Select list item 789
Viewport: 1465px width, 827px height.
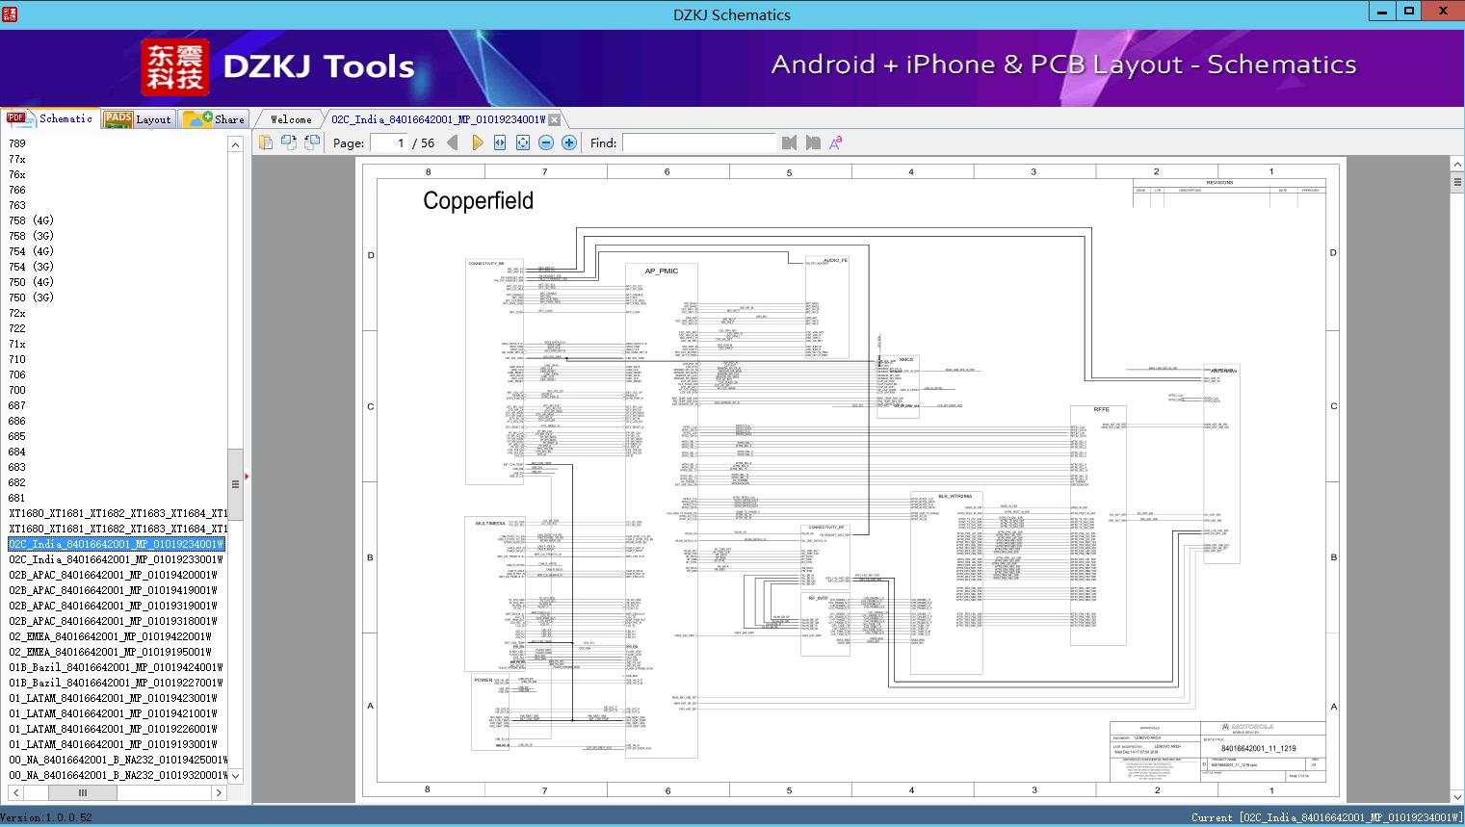(x=17, y=143)
